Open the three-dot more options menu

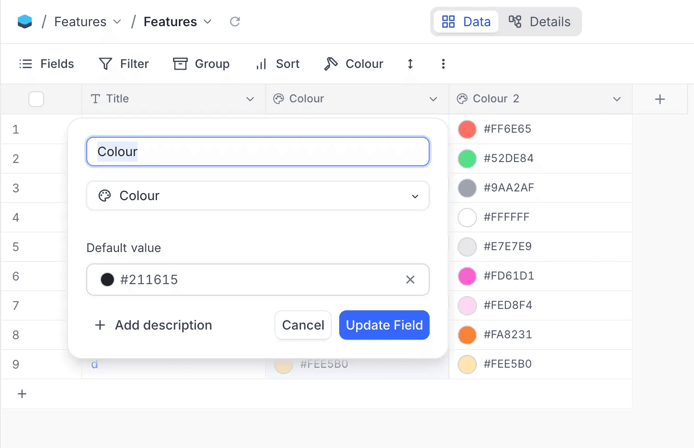pos(443,64)
